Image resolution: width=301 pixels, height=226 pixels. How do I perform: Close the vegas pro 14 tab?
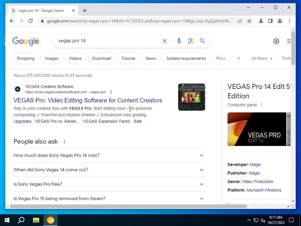(73, 11)
